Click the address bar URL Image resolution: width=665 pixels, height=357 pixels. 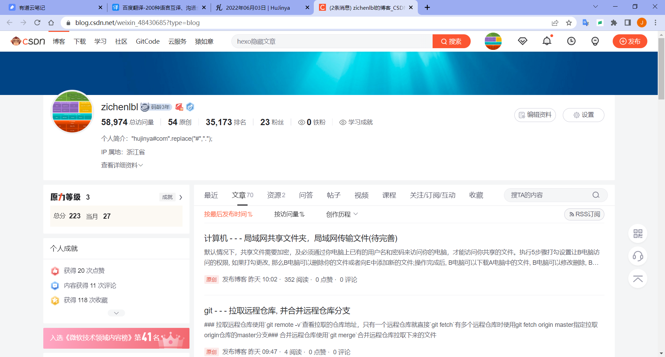pyautogui.click(x=138, y=23)
